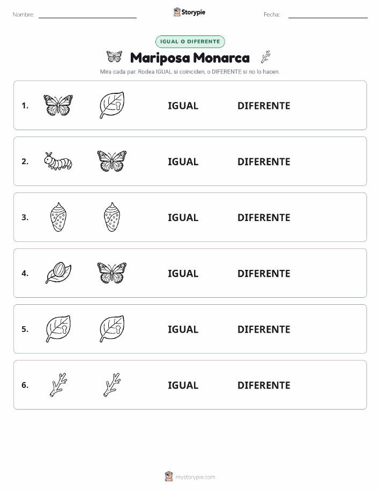380x492 pixels.
Task: Select the left leaf picture in row 5
Action: tap(58, 329)
